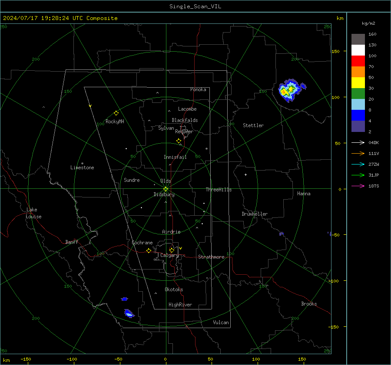Click the RockyMH map label
This screenshot has height=365, width=391.
pyautogui.click(x=115, y=122)
